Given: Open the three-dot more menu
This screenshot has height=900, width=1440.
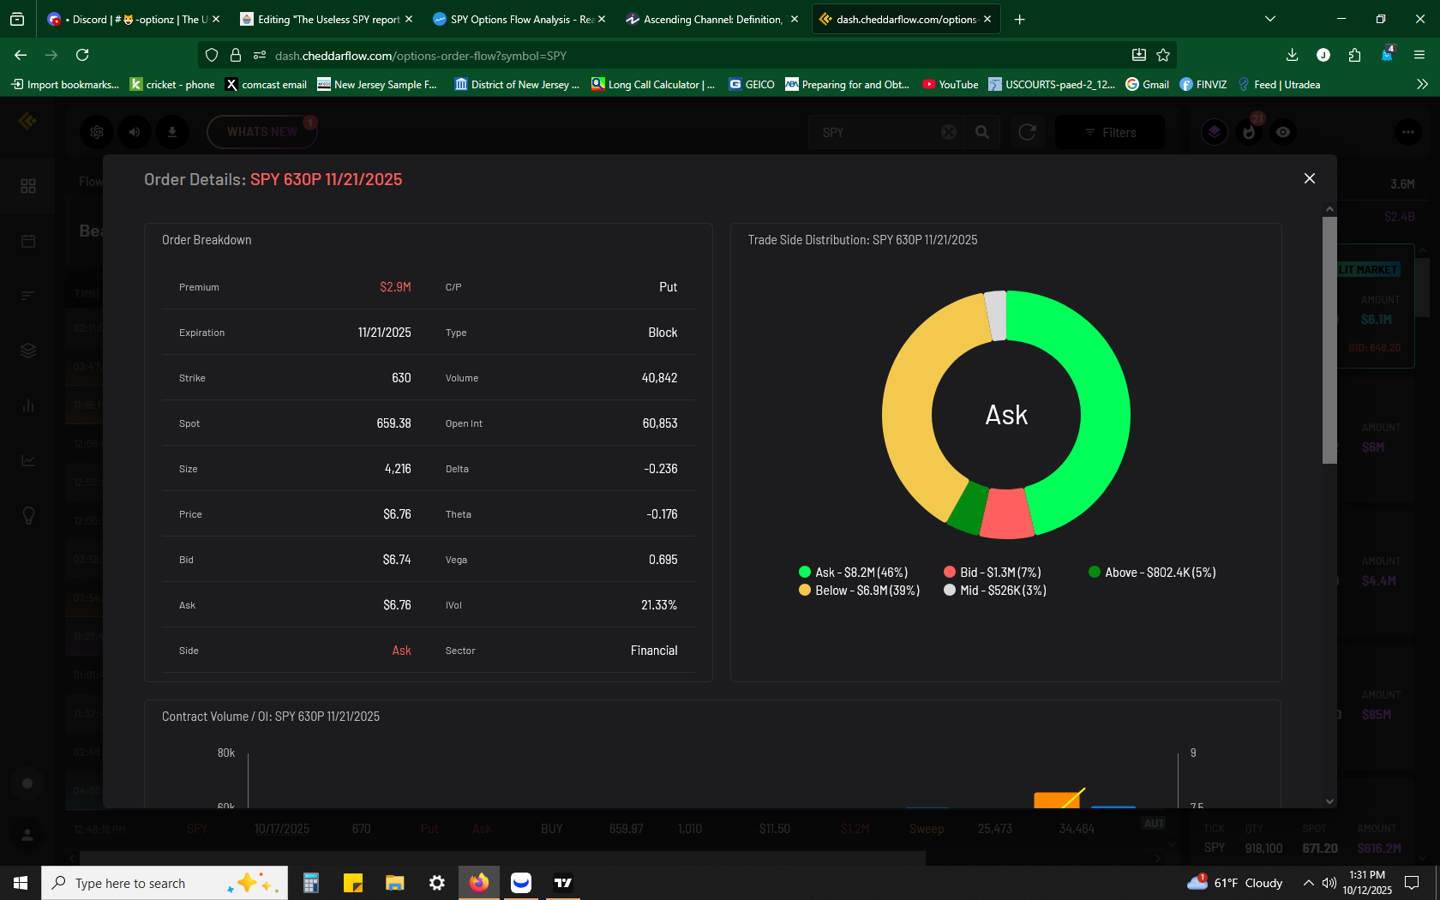Looking at the screenshot, I should pos(1408,132).
